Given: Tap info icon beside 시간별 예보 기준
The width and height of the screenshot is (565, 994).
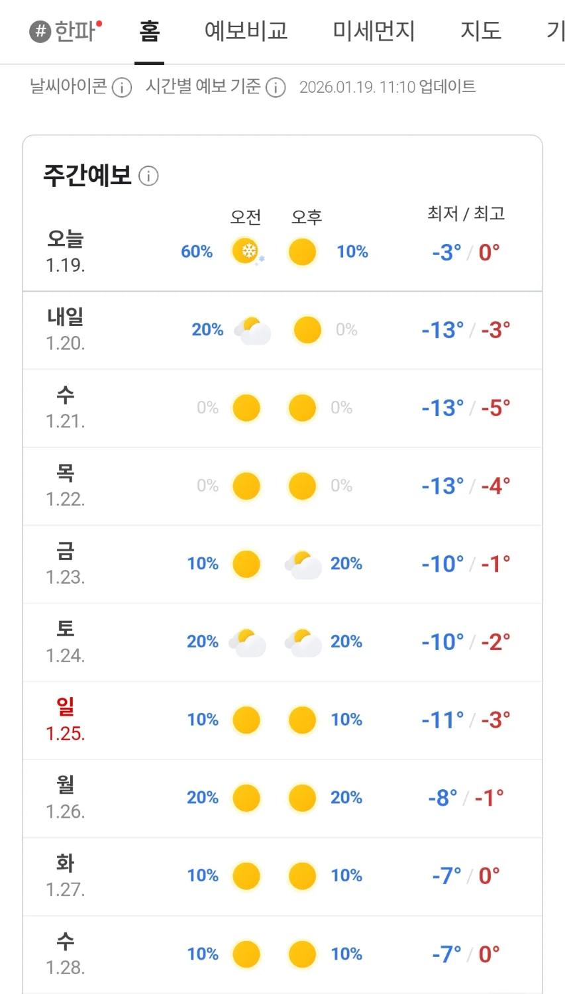Looking at the screenshot, I should point(276,87).
